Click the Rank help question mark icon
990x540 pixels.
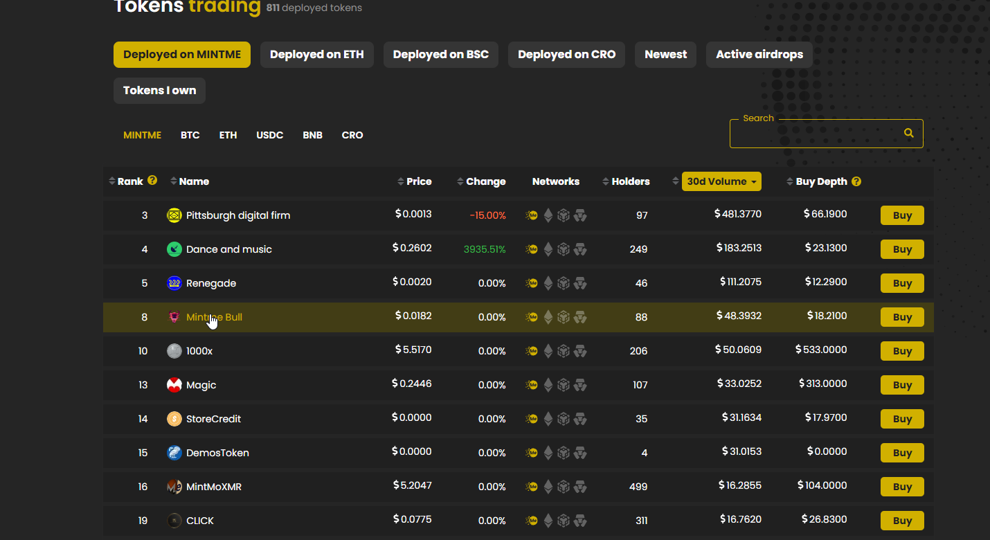152,181
